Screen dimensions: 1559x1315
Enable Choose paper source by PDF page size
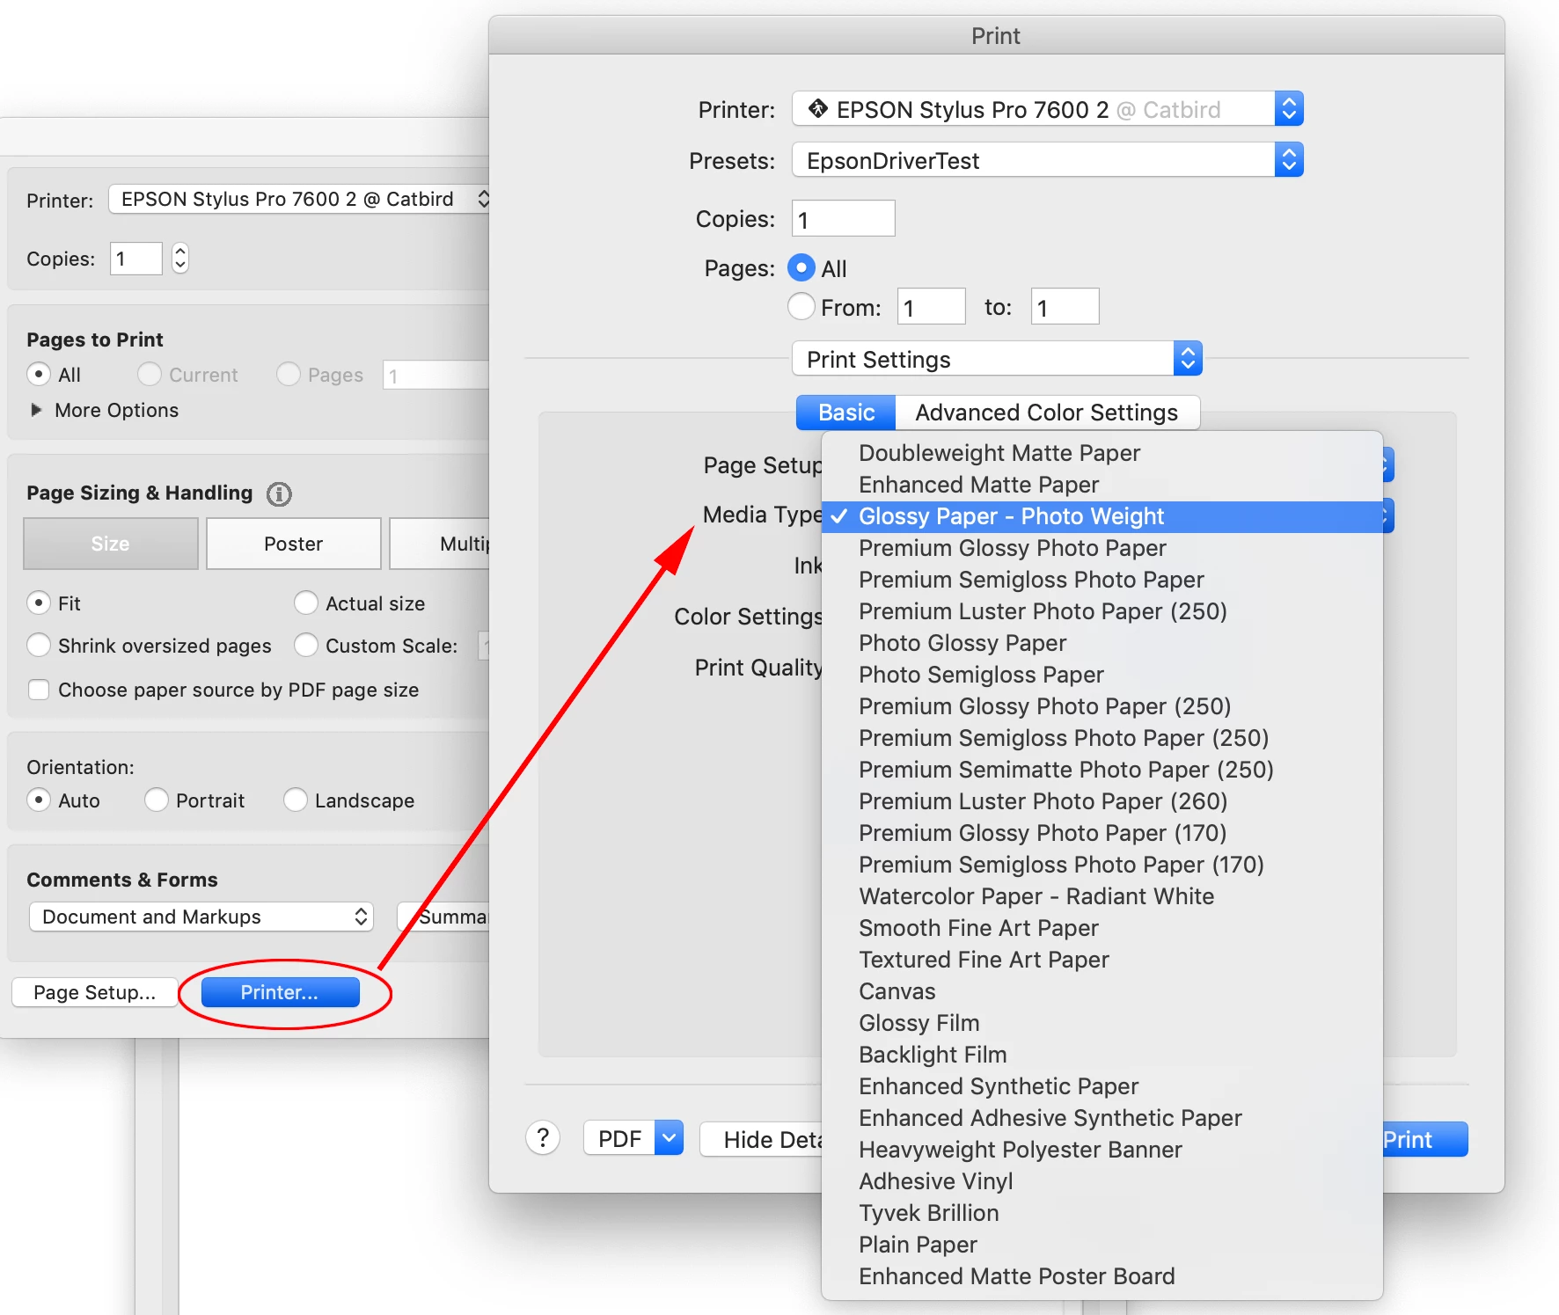coord(39,690)
